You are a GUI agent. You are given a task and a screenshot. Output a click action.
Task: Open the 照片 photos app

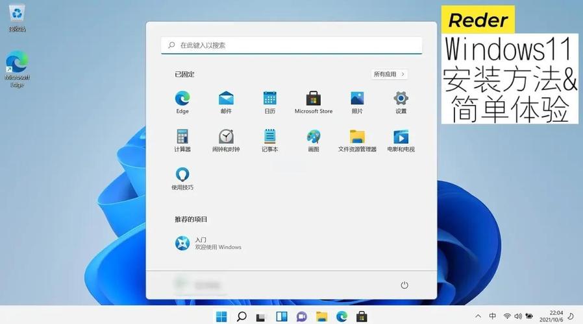(x=357, y=102)
